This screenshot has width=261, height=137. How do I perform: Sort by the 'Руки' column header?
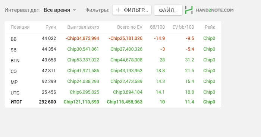51,27
